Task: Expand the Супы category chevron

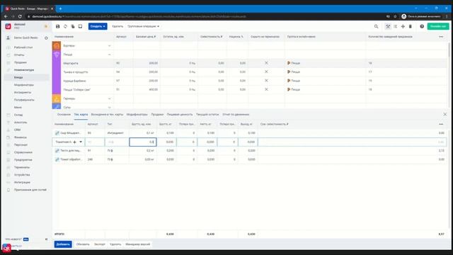Action: [x=109, y=107]
